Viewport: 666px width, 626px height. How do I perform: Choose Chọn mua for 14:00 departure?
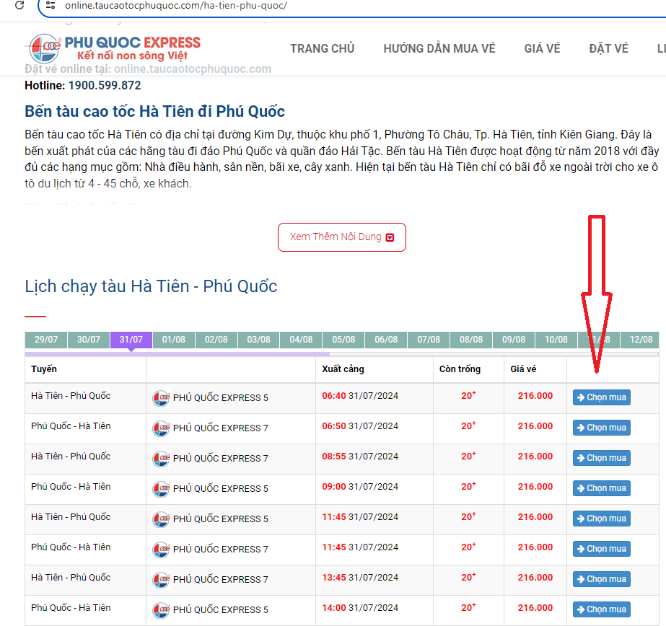pyautogui.click(x=602, y=609)
